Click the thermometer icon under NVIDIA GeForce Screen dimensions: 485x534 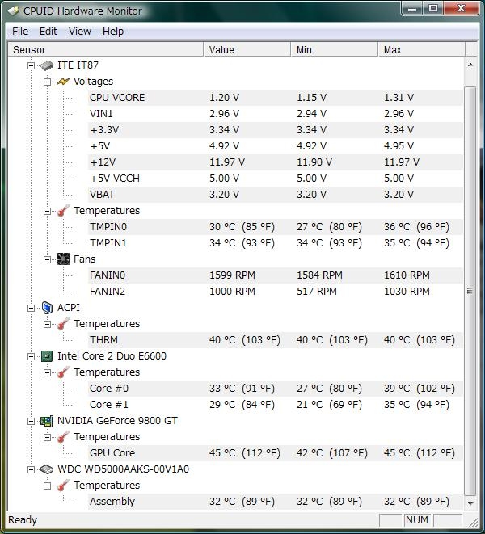[63, 437]
